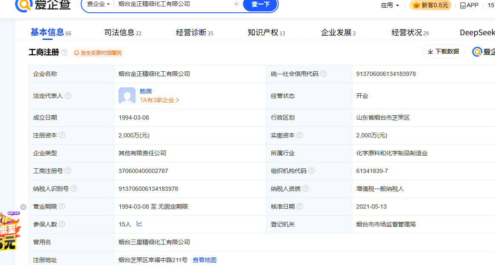The width and height of the screenshot is (495, 265).
Task: Close the floating VIP promo ad
Action: (x=23, y=207)
